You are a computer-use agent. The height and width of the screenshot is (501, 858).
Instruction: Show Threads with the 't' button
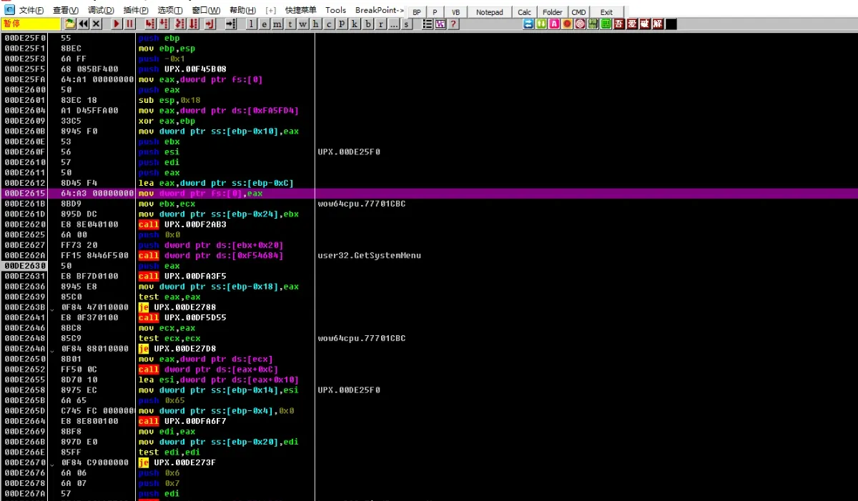290,24
